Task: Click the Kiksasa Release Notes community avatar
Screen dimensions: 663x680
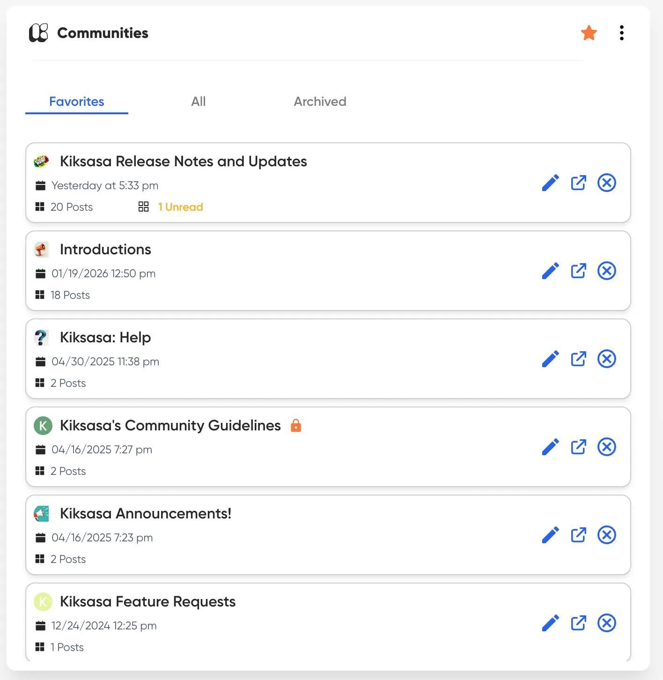Action: coord(41,161)
